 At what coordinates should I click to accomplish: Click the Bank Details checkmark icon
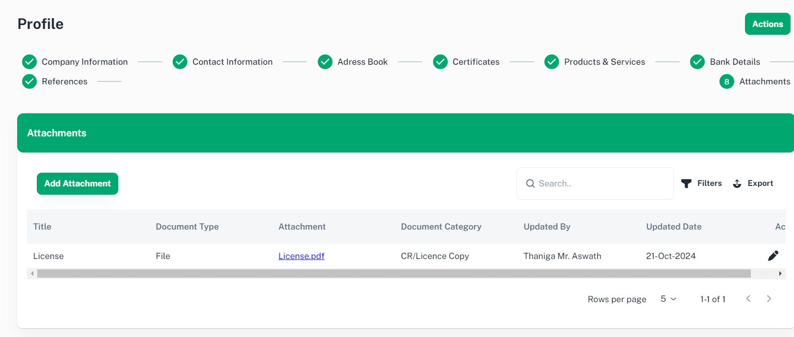tap(697, 62)
